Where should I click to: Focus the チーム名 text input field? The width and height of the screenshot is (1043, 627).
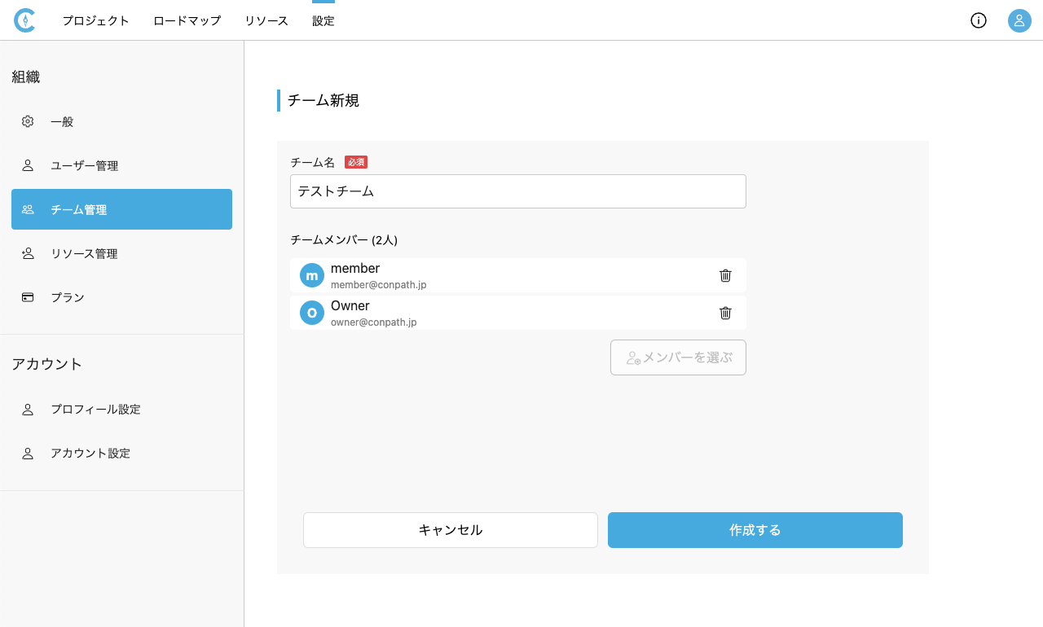[517, 191]
